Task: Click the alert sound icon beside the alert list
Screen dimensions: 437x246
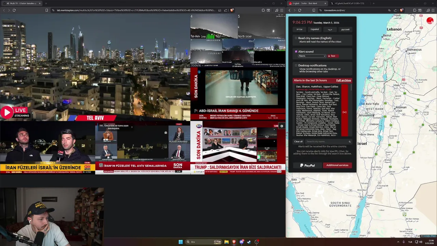Action: (x=344, y=112)
